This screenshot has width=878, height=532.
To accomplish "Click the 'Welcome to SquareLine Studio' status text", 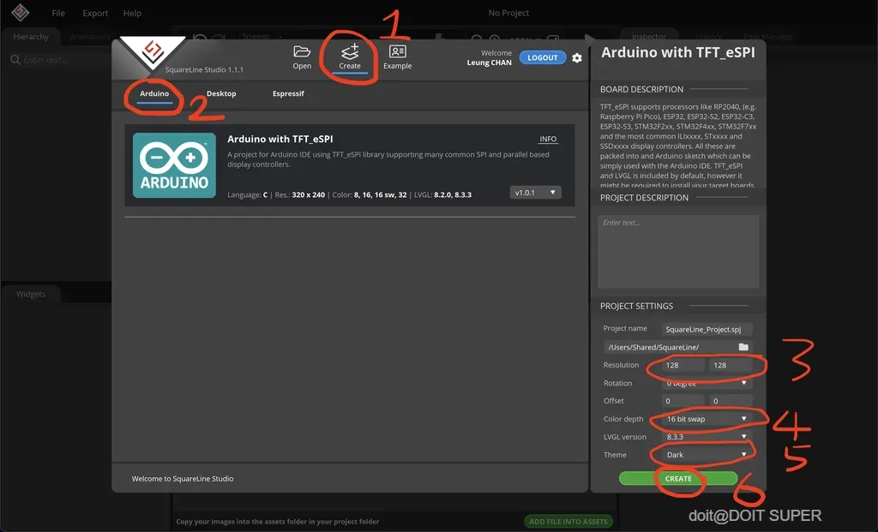I will 183,478.
